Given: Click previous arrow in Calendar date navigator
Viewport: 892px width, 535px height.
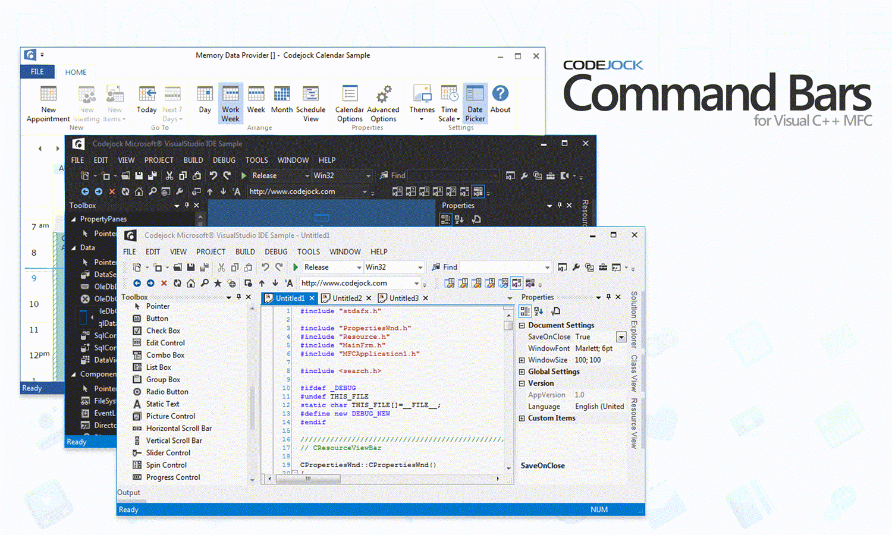Looking at the screenshot, I should coord(40,149).
